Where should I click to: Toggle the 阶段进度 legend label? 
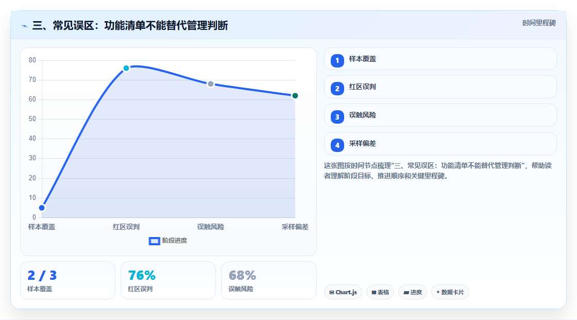(x=175, y=241)
